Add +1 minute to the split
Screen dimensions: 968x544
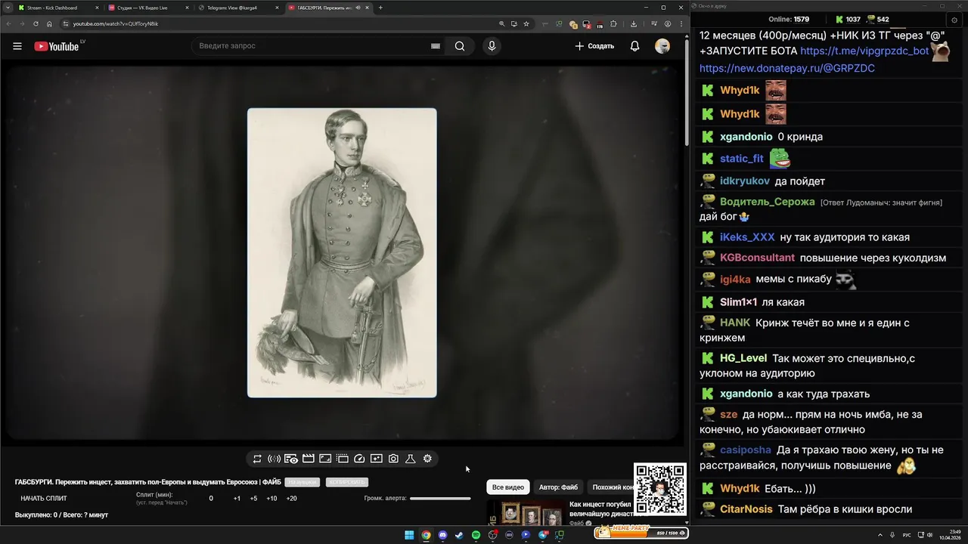tap(237, 499)
